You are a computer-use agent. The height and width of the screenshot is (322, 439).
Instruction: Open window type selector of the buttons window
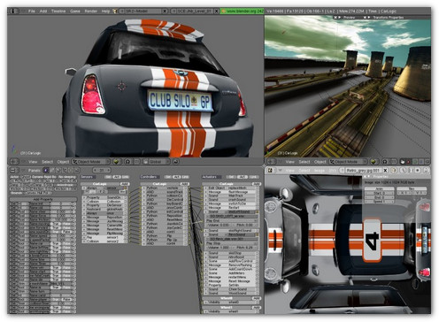pos(13,170)
